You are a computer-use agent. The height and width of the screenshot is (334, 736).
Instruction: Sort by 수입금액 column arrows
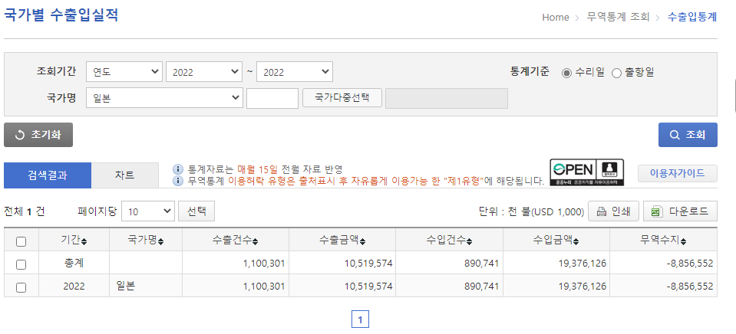click(x=576, y=241)
